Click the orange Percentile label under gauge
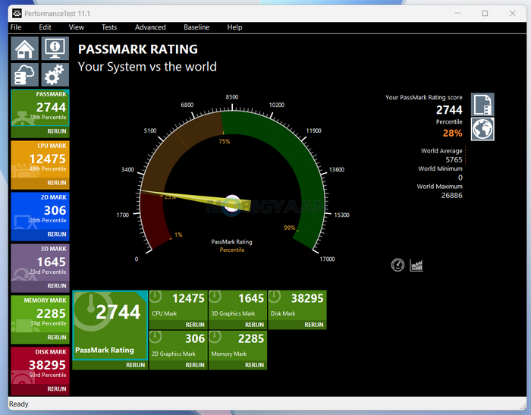Screen dimensions: 531x415 pyautogui.click(x=232, y=250)
